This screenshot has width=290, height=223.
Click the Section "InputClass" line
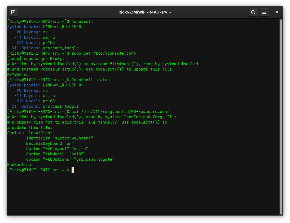(x=31, y=133)
